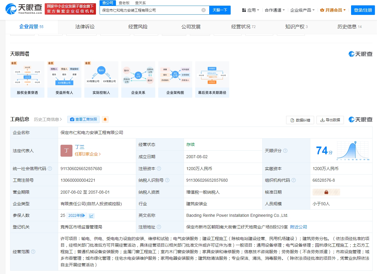
Task: Select the 公司发展 tab
Action: [x=191, y=27]
